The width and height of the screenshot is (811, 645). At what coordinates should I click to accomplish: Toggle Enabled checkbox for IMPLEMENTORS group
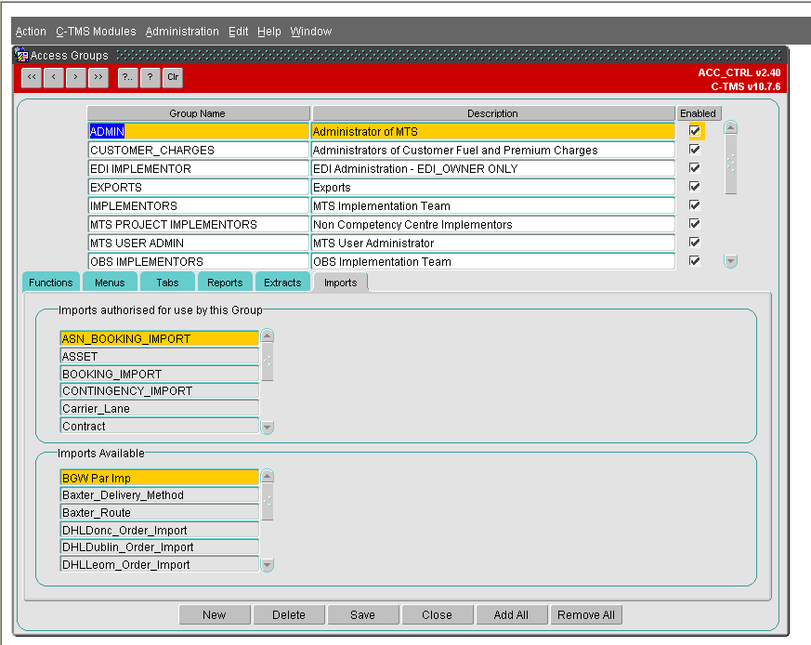coord(695,205)
